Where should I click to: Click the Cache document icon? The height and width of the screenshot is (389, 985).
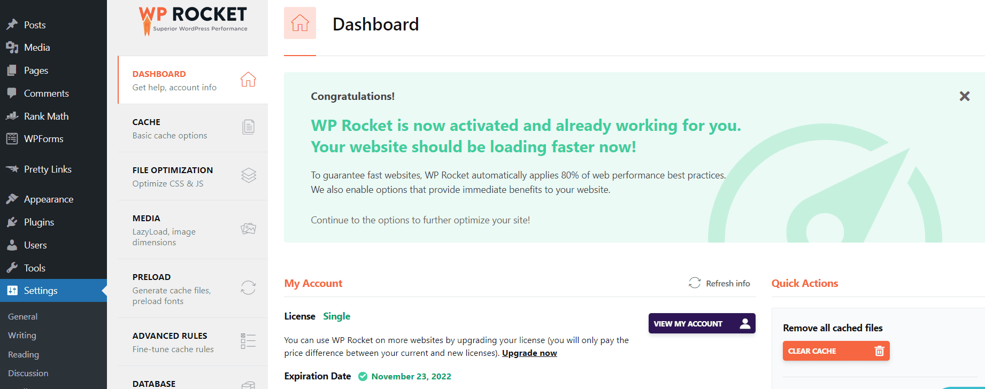tap(248, 127)
